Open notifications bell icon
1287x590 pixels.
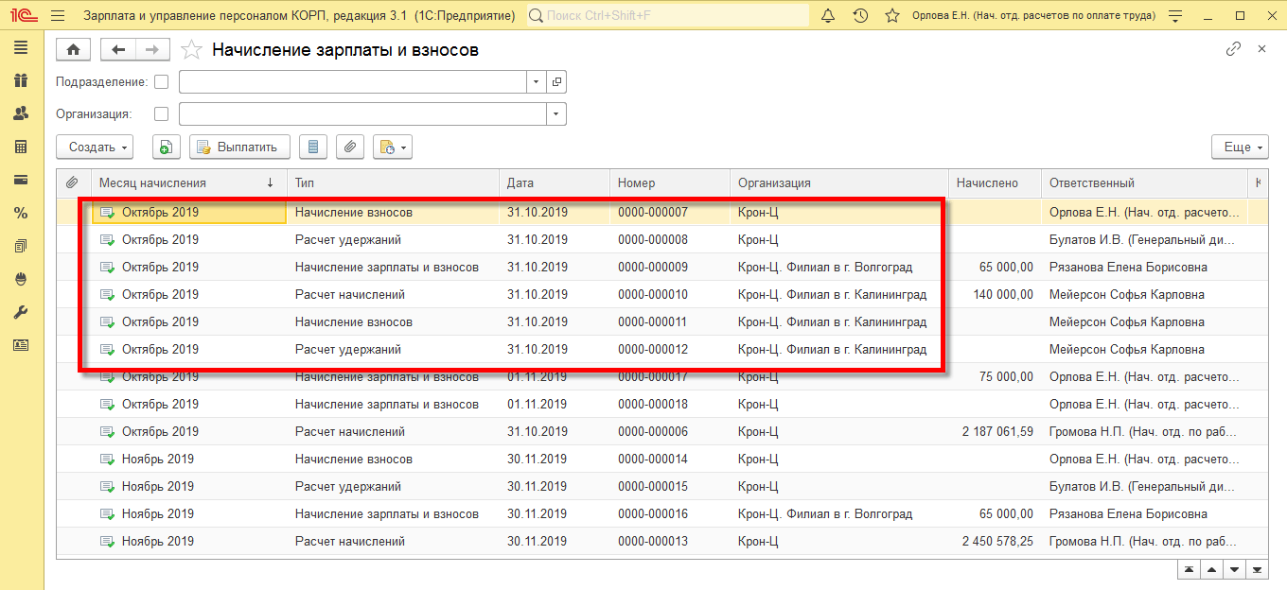pos(828,16)
